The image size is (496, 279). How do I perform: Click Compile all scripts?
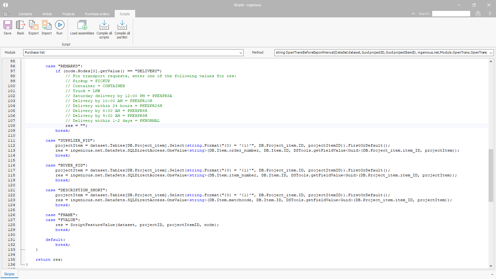104,25
